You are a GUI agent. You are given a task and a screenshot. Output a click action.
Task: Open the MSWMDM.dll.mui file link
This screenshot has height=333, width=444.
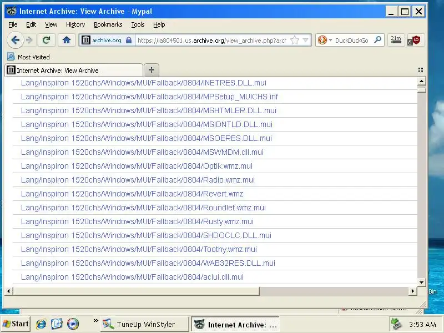pos(142,152)
